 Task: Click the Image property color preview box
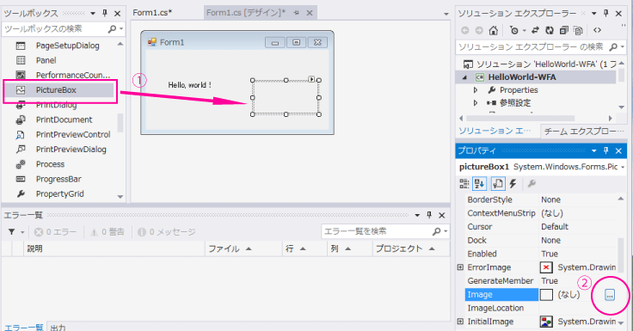(546, 295)
